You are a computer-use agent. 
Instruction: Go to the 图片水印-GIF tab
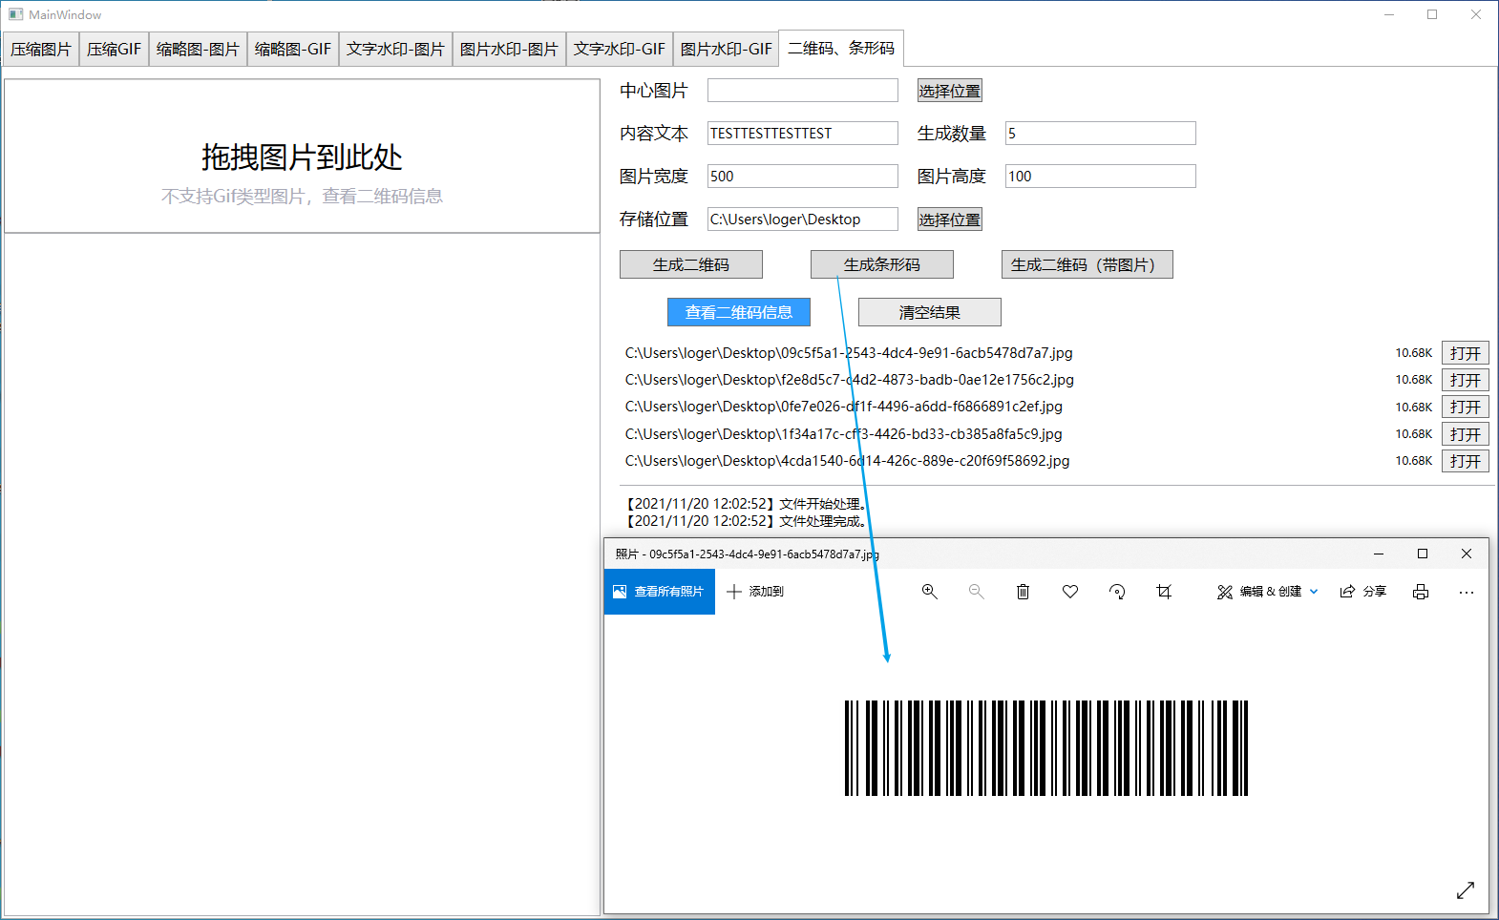click(727, 49)
